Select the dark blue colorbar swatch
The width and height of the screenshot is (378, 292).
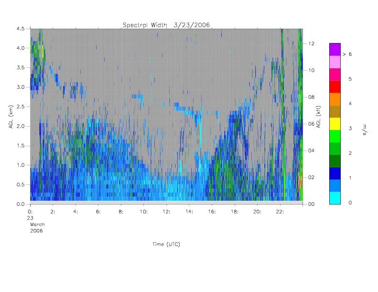point(335,173)
